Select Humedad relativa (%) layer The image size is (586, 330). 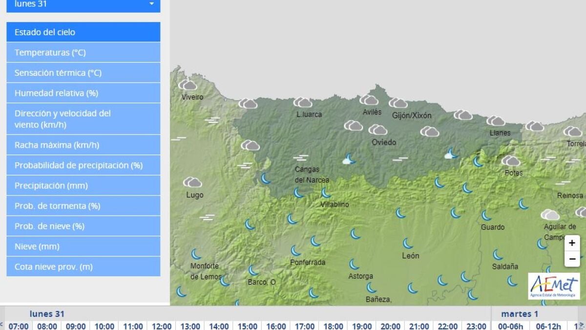(84, 93)
